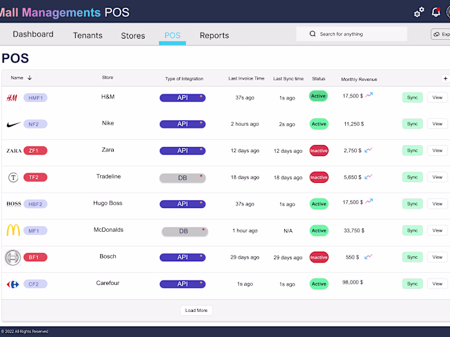Click the plus icon to add column

click(x=445, y=78)
